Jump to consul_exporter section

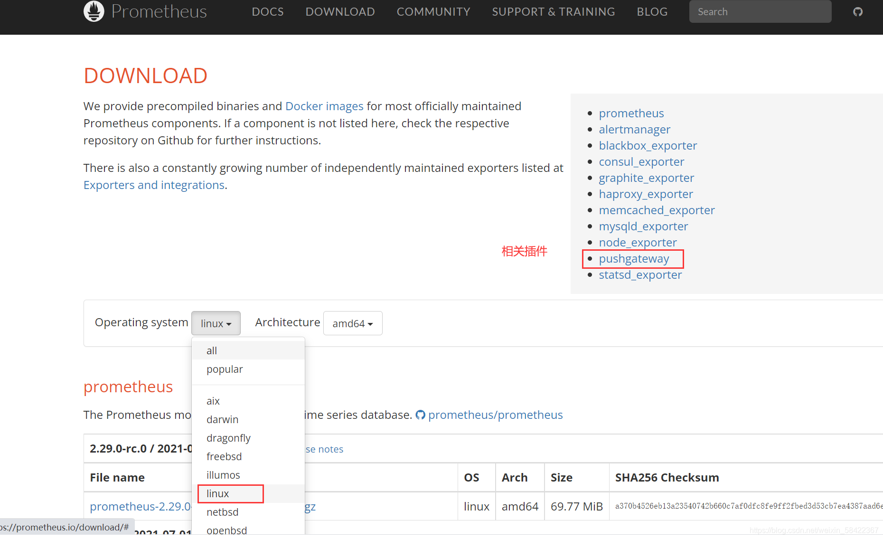[x=641, y=161]
